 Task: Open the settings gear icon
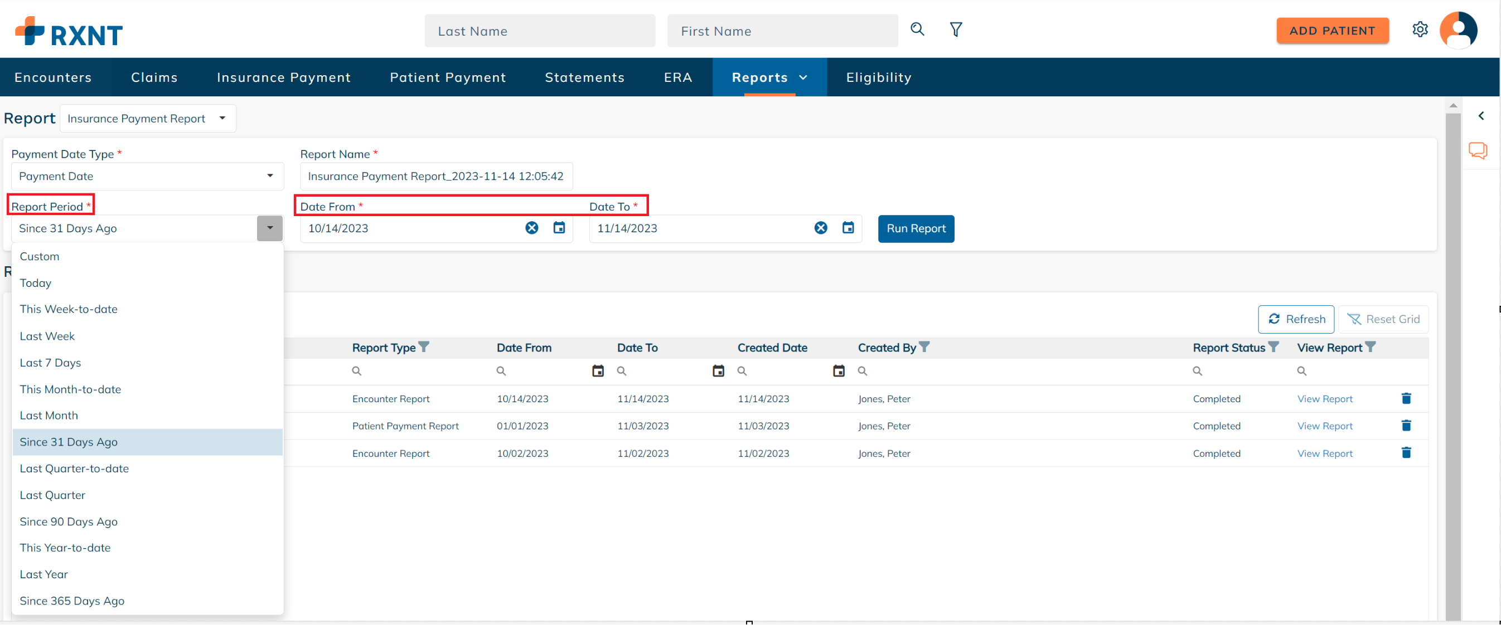click(x=1420, y=29)
